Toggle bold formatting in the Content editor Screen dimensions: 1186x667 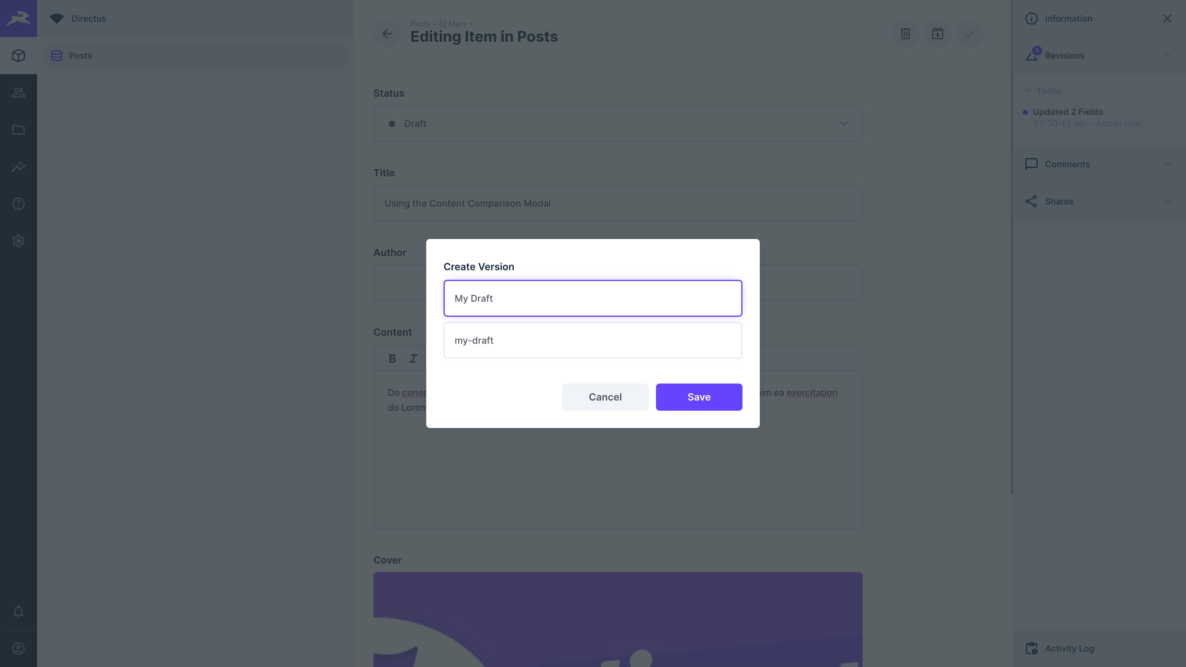coord(392,358)
